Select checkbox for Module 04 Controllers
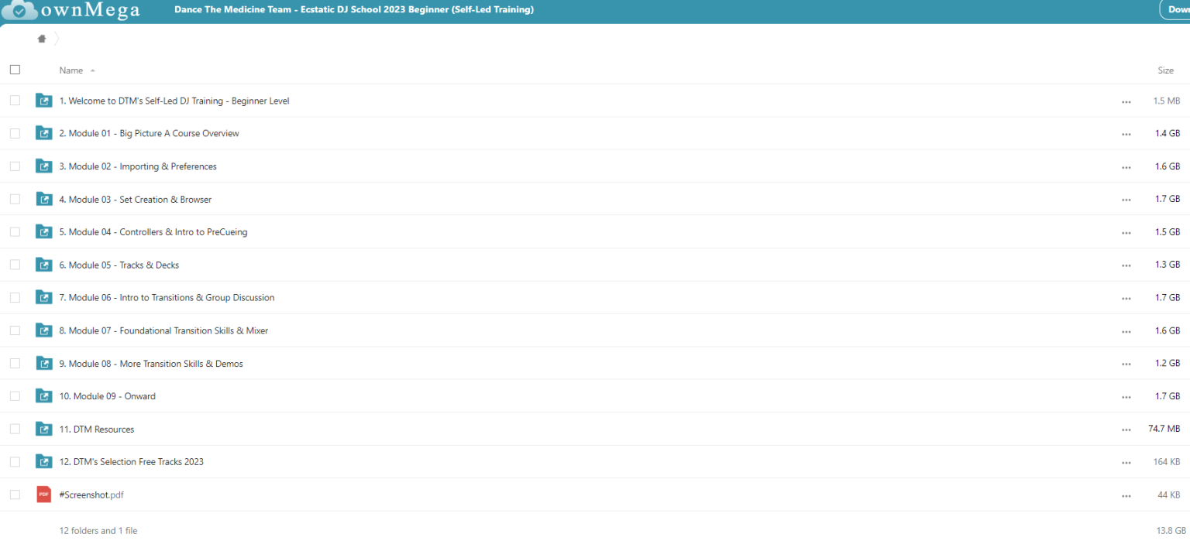The height and width of the screenshot is (551, 1190). [15, 231]
